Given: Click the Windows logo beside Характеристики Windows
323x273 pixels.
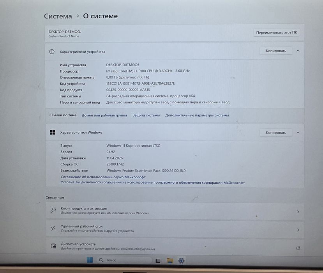Looking at the screenshot, I should click(x=53, y=132).
